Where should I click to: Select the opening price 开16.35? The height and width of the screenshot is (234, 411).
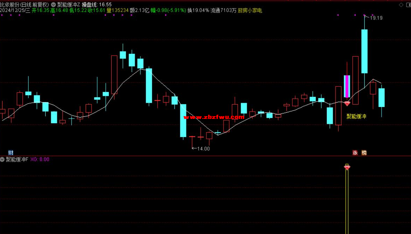point(40,10)
